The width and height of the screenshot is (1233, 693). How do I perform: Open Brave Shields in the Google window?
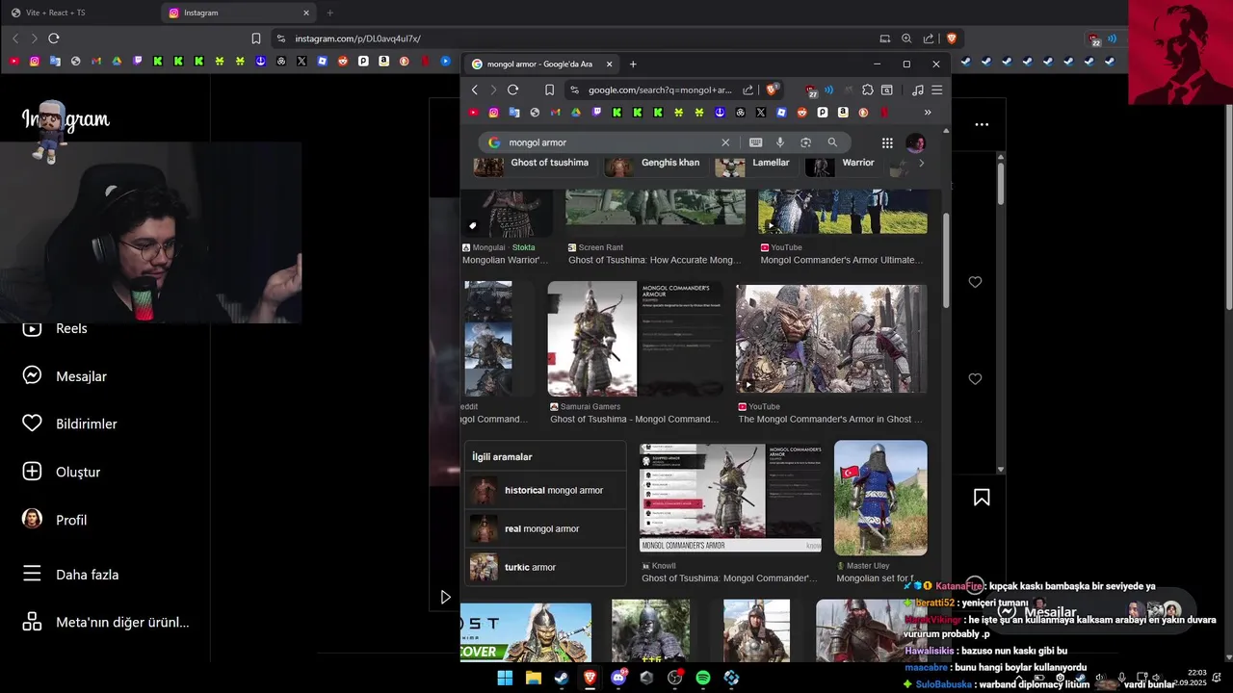pos(772,90)
